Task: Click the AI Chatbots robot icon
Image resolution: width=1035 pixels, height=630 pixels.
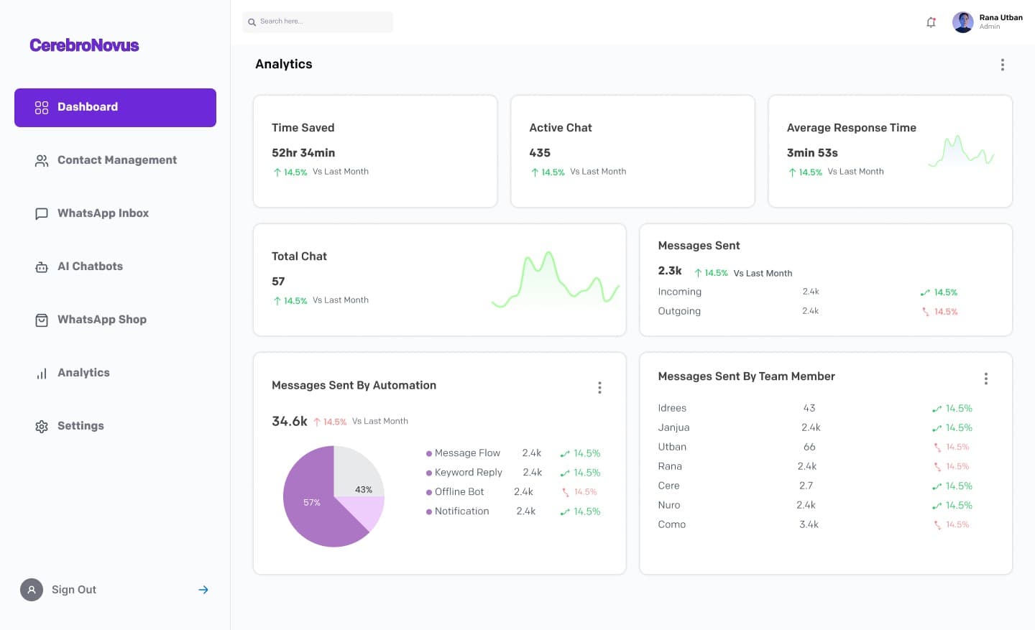Action: coord(42,267)
